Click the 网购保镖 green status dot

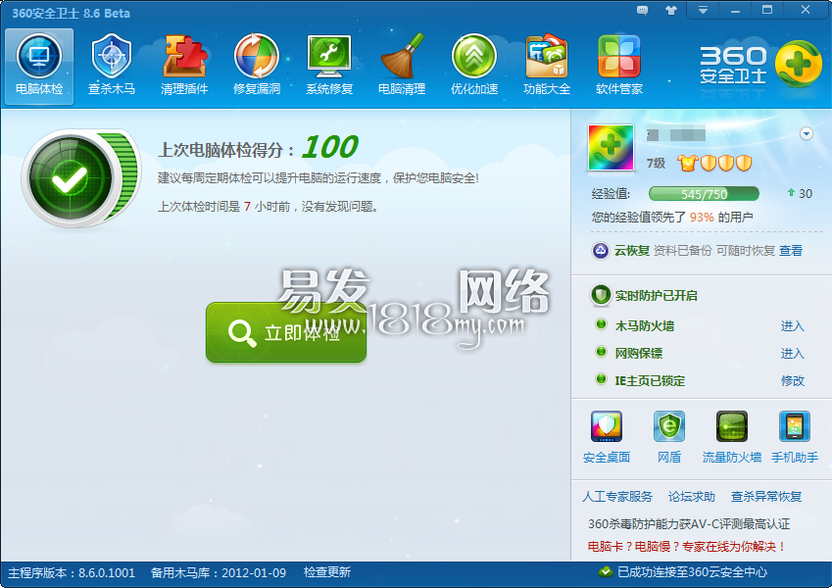601,351
